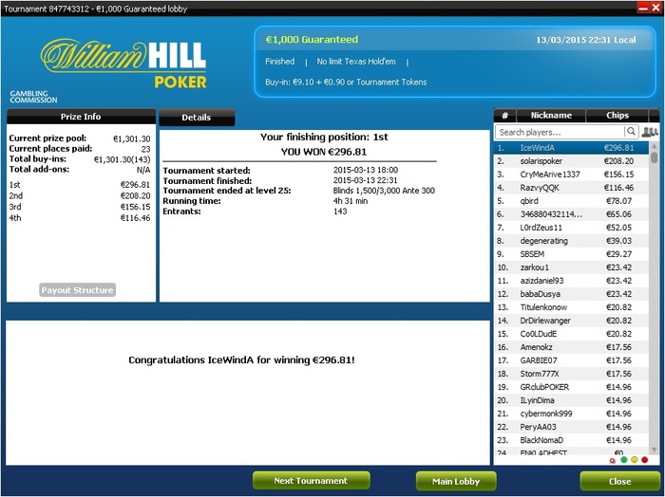Viewport: 665px width, 497px height.
Task: Select player row IceWindA
Action: pyautogui.click(x=571, y=148)
